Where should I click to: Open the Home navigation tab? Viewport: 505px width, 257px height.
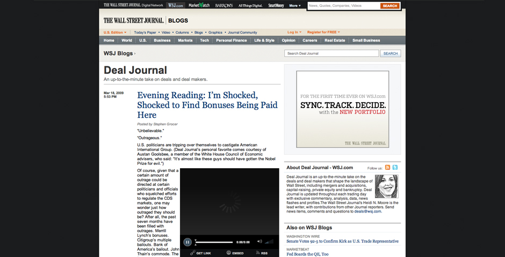click(x=109, y=41)
